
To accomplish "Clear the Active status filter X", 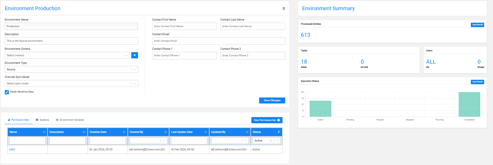I will coord(271,141).
